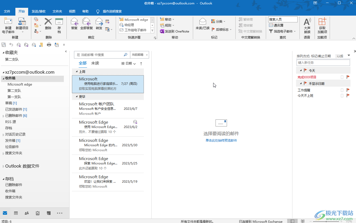Switch to Tasks view in bottom navigation
The width and height of the screenshot is (356, 223).
tap(38, 213)
